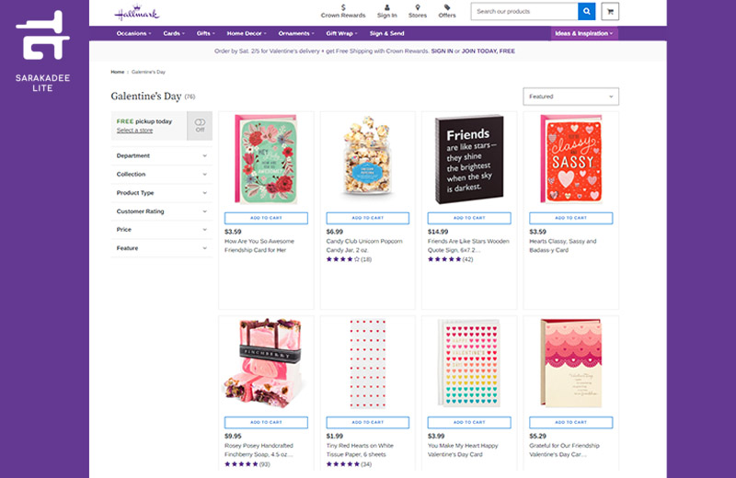The height and width of the screenshot is (478, 736).
Task: Open the Classy Sassy red card image
Action: tap(570, 159)
